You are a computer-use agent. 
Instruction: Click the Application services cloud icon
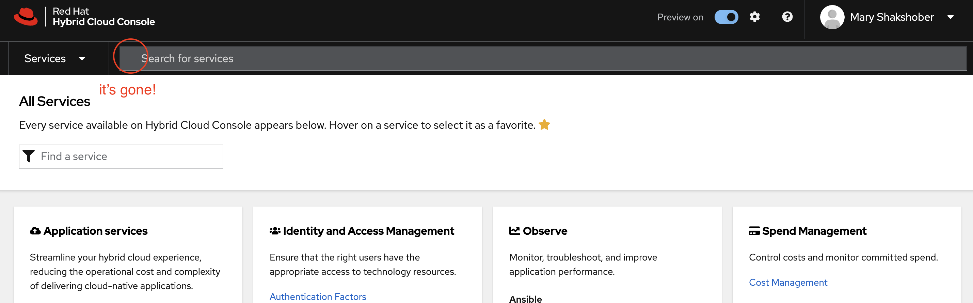pos(35,231)
